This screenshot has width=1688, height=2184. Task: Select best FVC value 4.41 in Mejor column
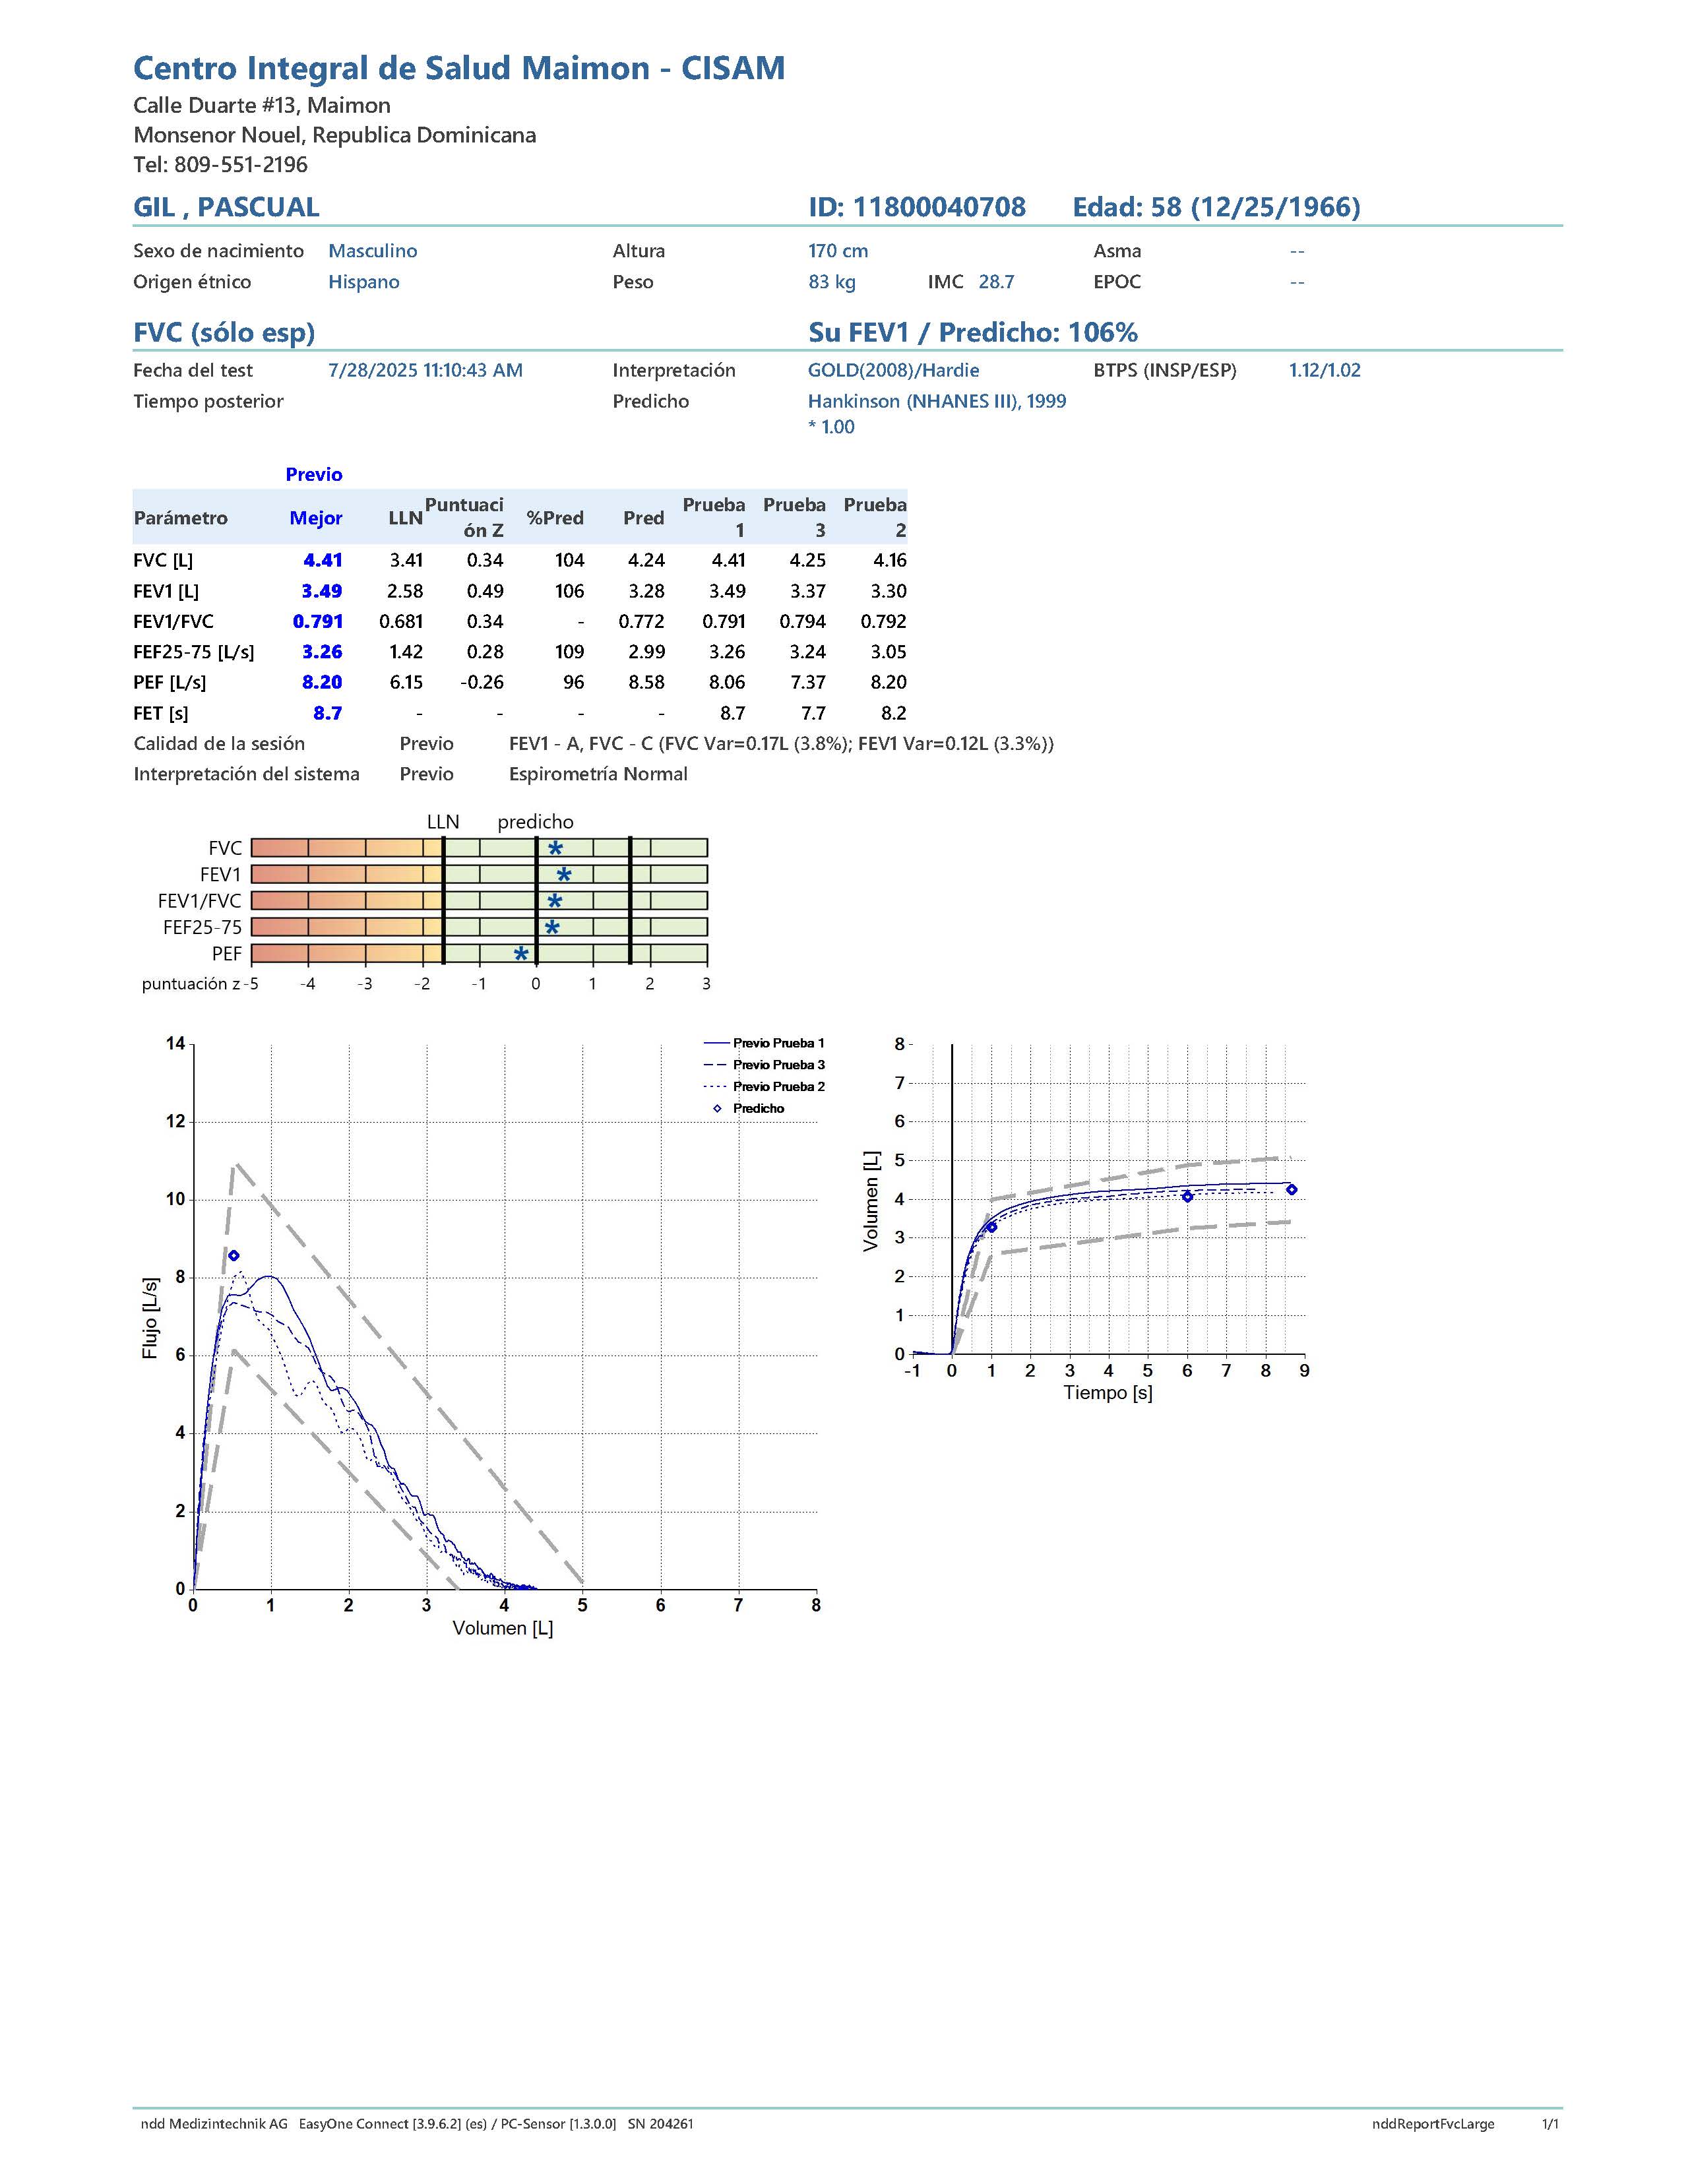323,560
